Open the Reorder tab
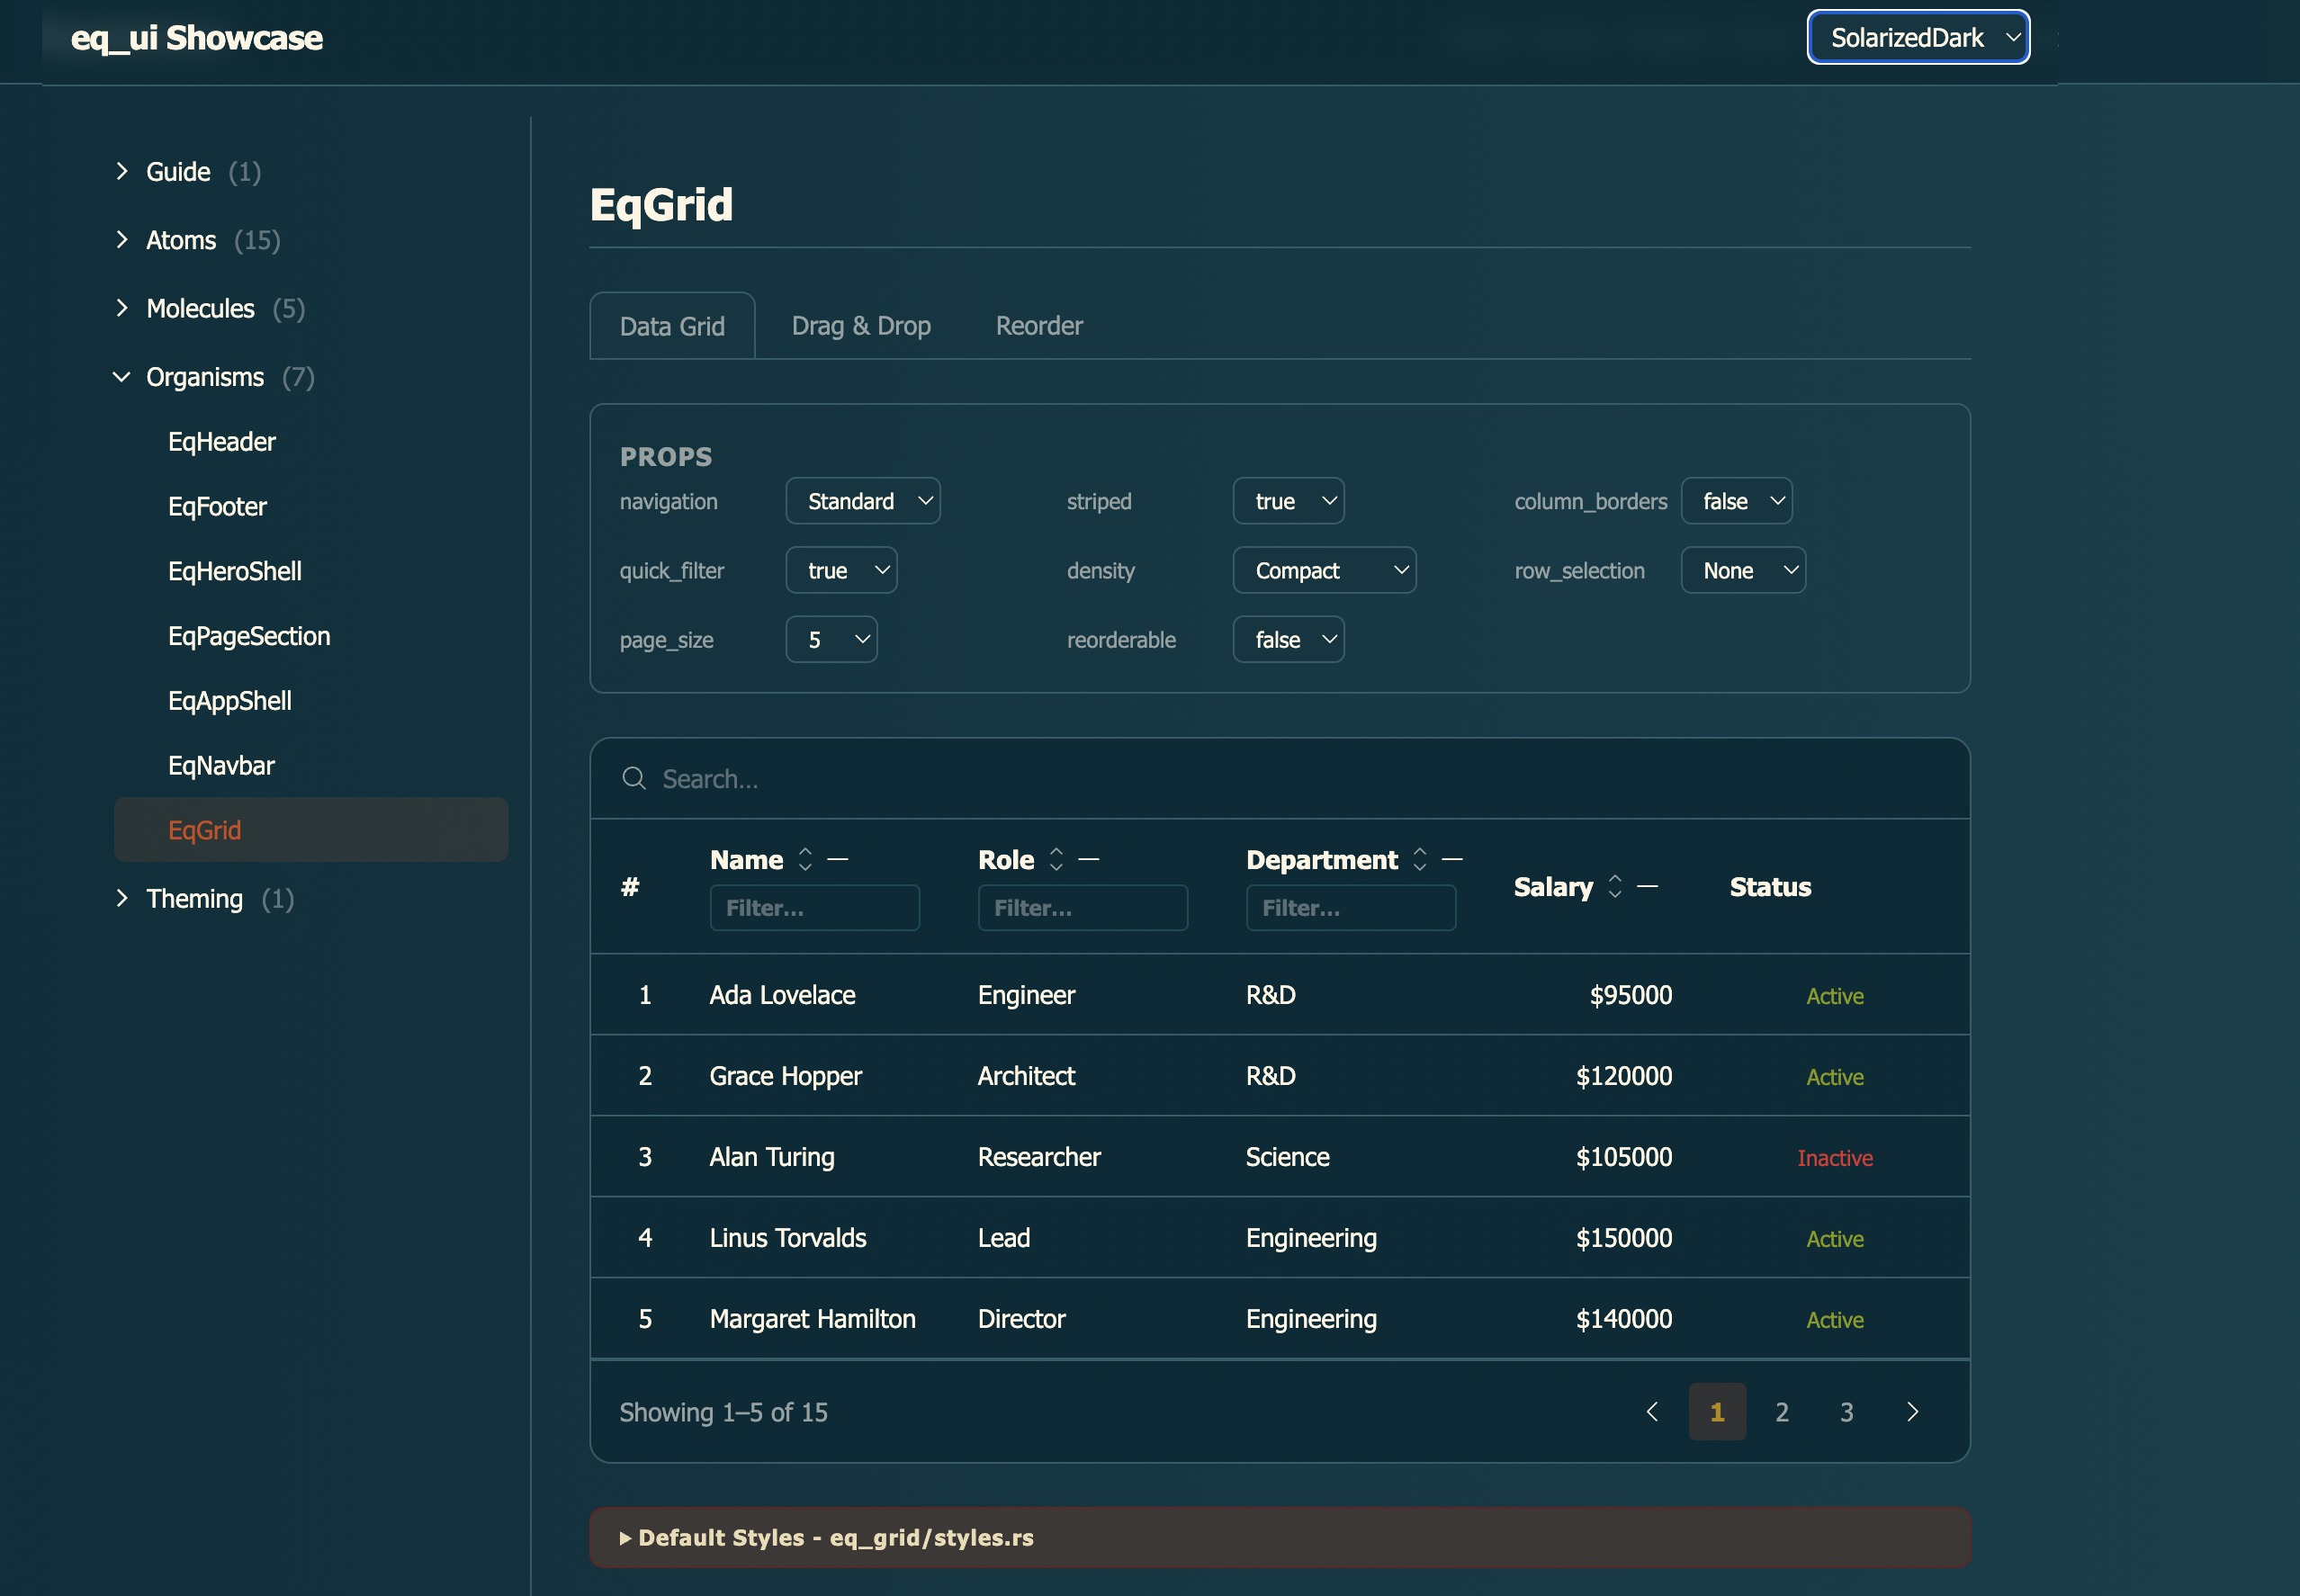Viewport: 2300px width, 1596px height. tap(1039, 325)
